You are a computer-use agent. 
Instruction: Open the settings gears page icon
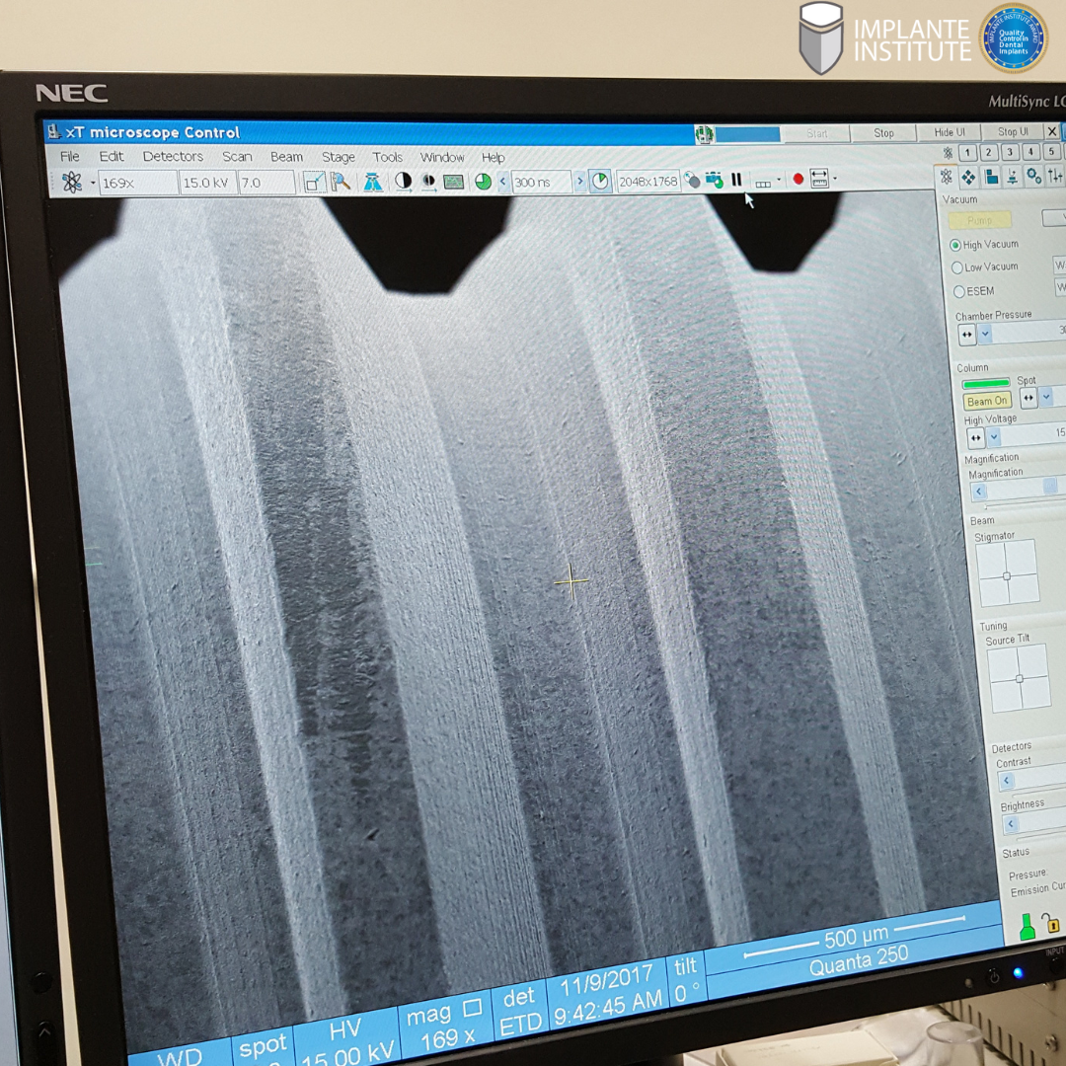(1033, 176)
